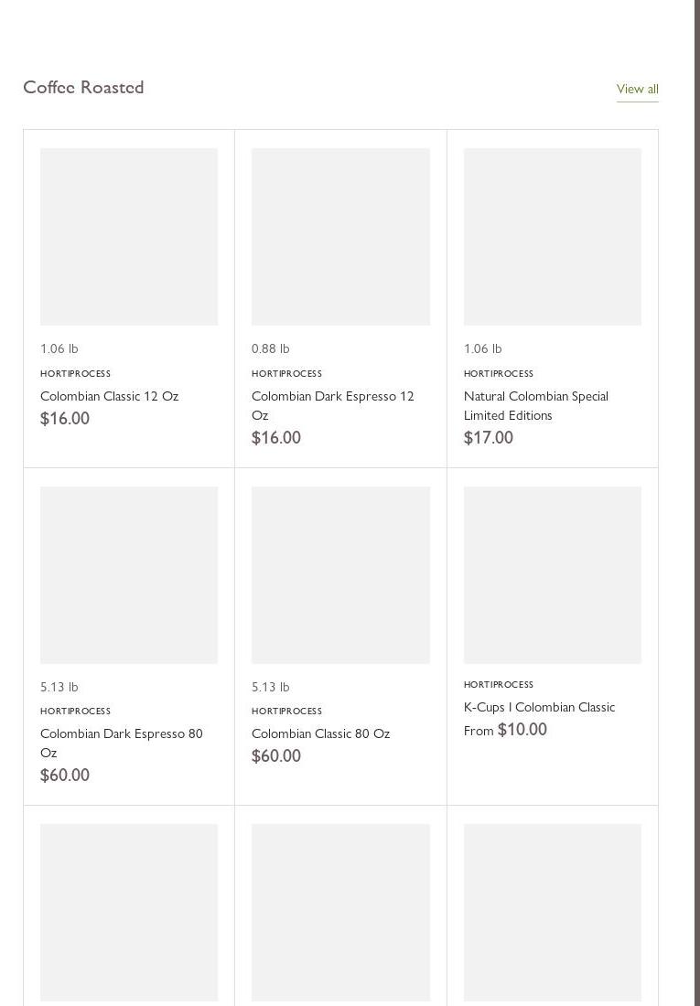
Task: Click the Coffee Roasted section heading
Action: pyautogui.click(x=83, y=87)
